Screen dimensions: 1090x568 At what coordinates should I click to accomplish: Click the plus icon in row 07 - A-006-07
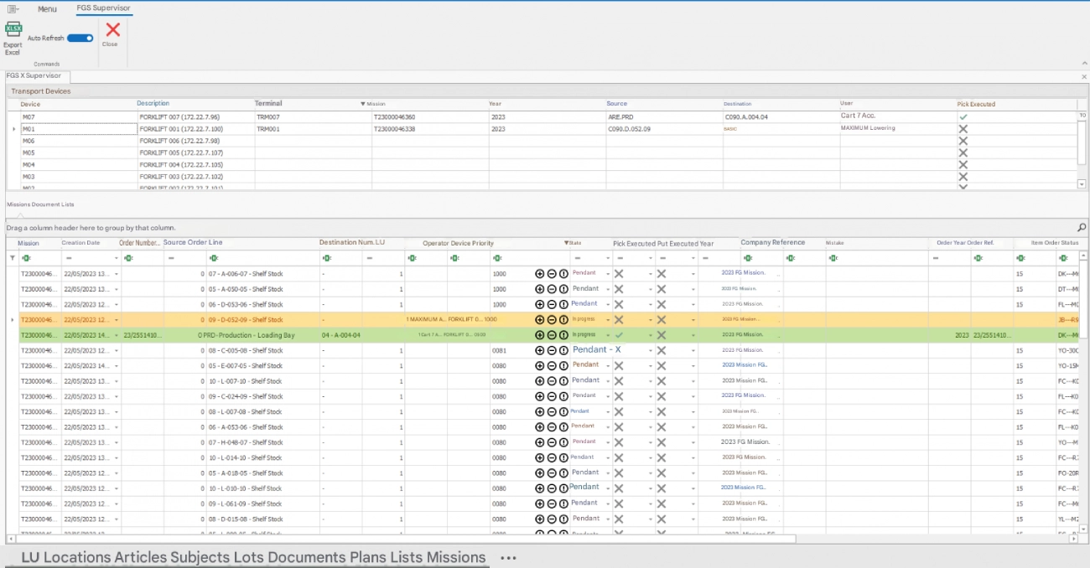(539, 274)
